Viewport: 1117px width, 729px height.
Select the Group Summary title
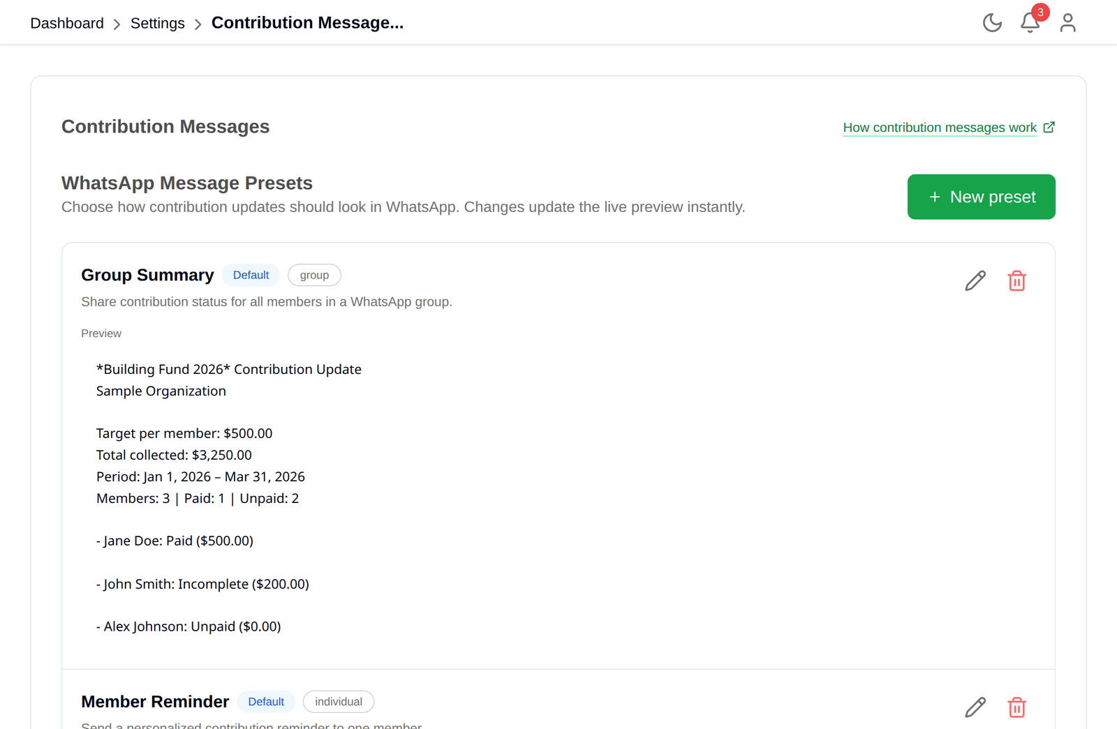tap(147, 275)
